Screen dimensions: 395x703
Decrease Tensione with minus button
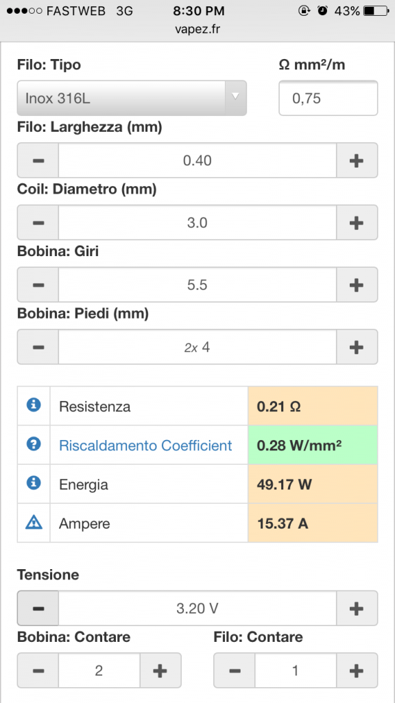[38, 608]
